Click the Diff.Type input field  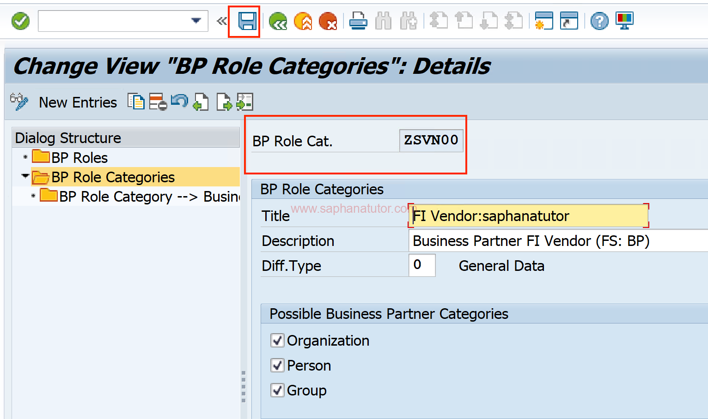(x=422, y=265)
